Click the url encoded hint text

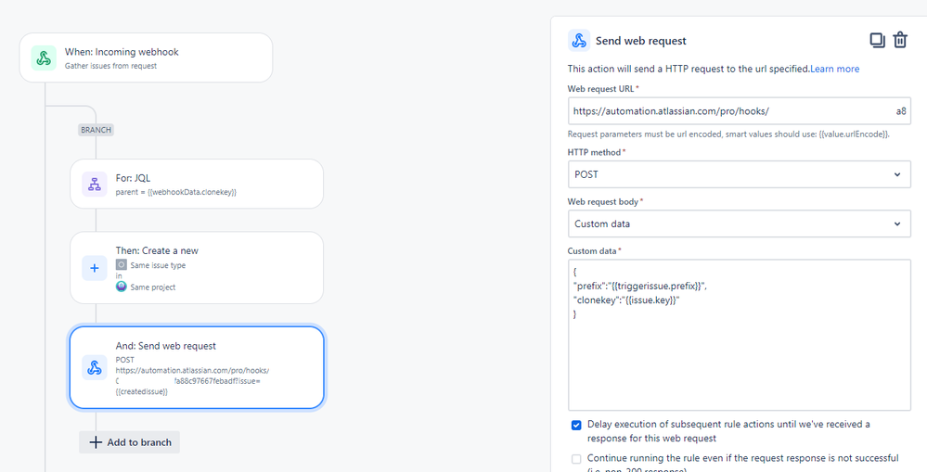coord(729,134)
